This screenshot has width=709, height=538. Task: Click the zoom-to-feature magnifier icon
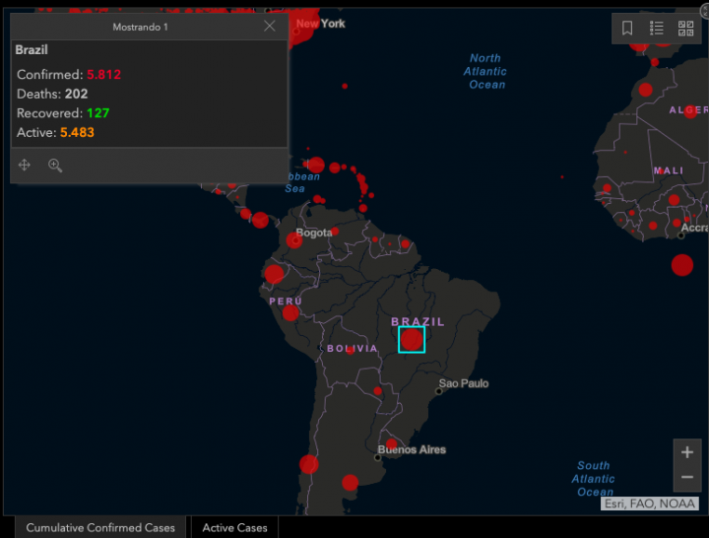point(55,166)
